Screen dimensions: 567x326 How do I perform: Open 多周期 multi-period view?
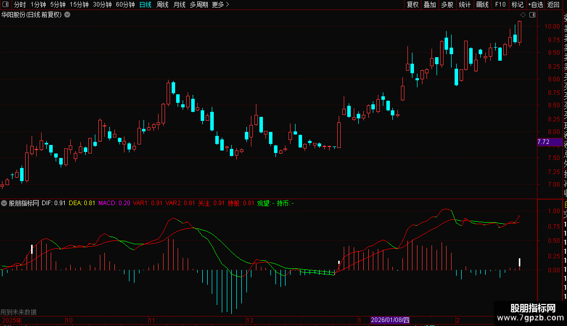(199, 5)
